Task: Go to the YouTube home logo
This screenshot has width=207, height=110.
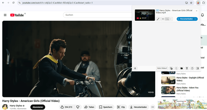Action: point(17,15)
